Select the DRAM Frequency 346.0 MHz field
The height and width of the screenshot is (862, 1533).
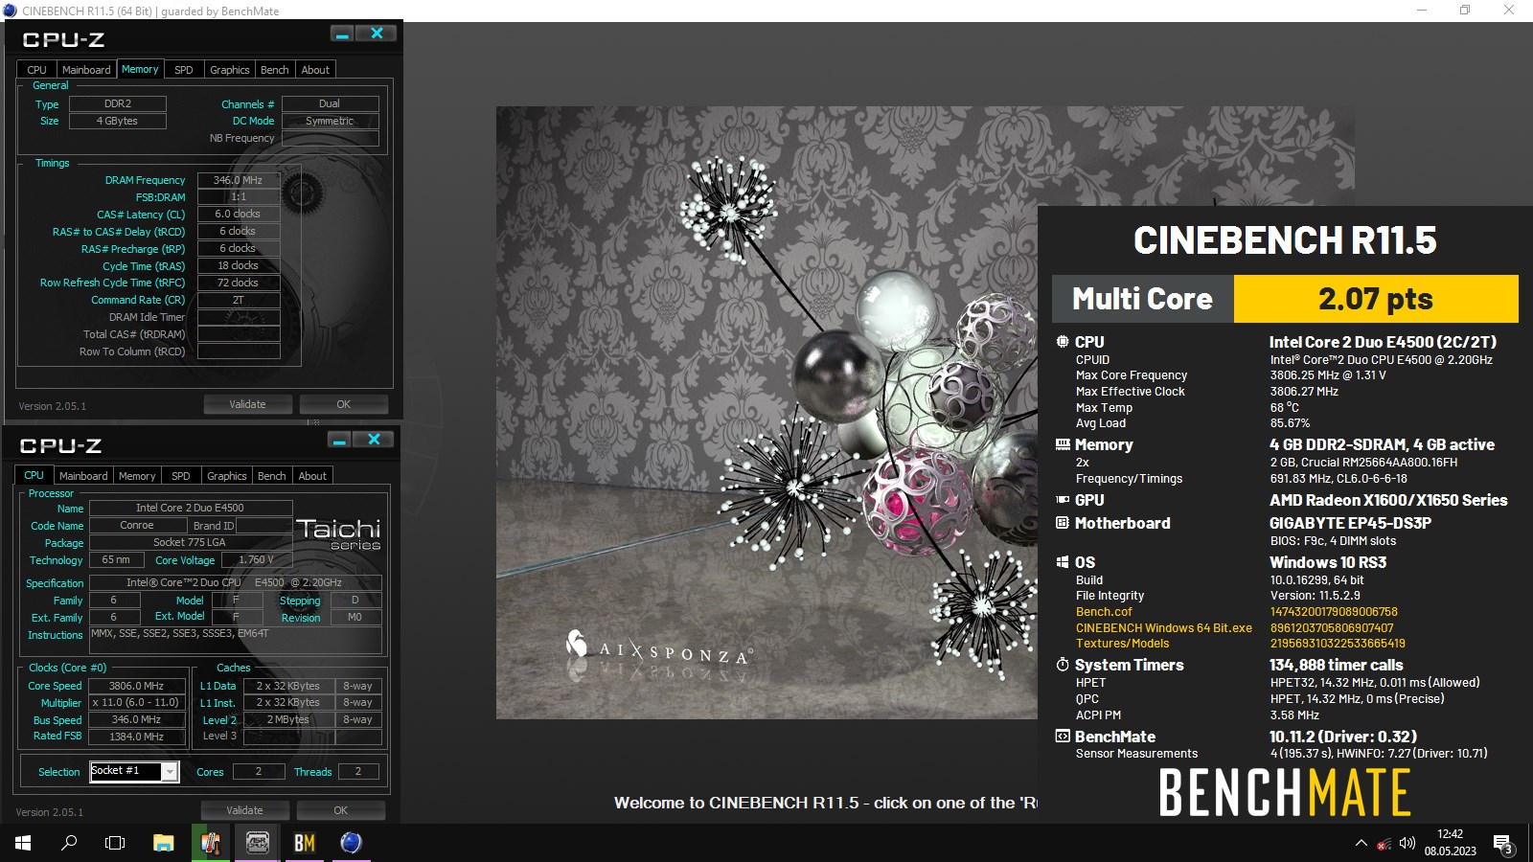pyautogui.click(x=239, y=180)
